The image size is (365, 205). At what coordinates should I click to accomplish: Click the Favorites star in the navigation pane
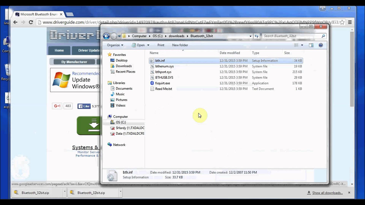pos(109,55)
